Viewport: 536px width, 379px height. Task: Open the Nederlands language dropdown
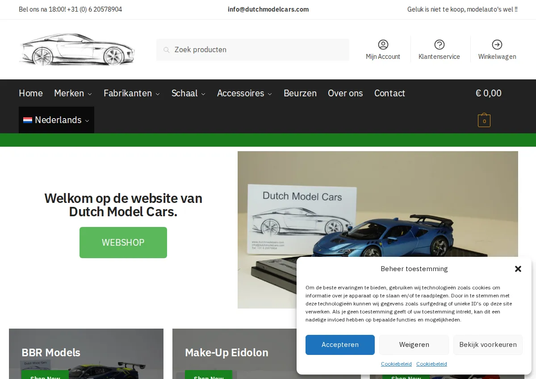coord(56,120)
